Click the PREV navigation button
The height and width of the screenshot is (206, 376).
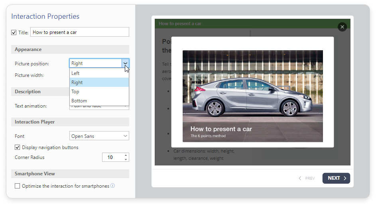point(307,179)
